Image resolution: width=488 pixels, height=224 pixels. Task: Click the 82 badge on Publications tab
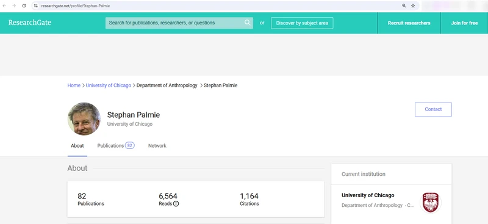tap(130, 145)
